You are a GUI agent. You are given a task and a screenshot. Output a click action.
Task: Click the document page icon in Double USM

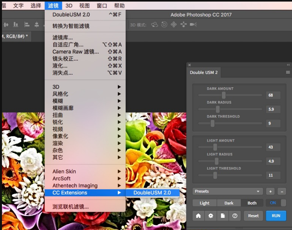click(x=222, y=216)
